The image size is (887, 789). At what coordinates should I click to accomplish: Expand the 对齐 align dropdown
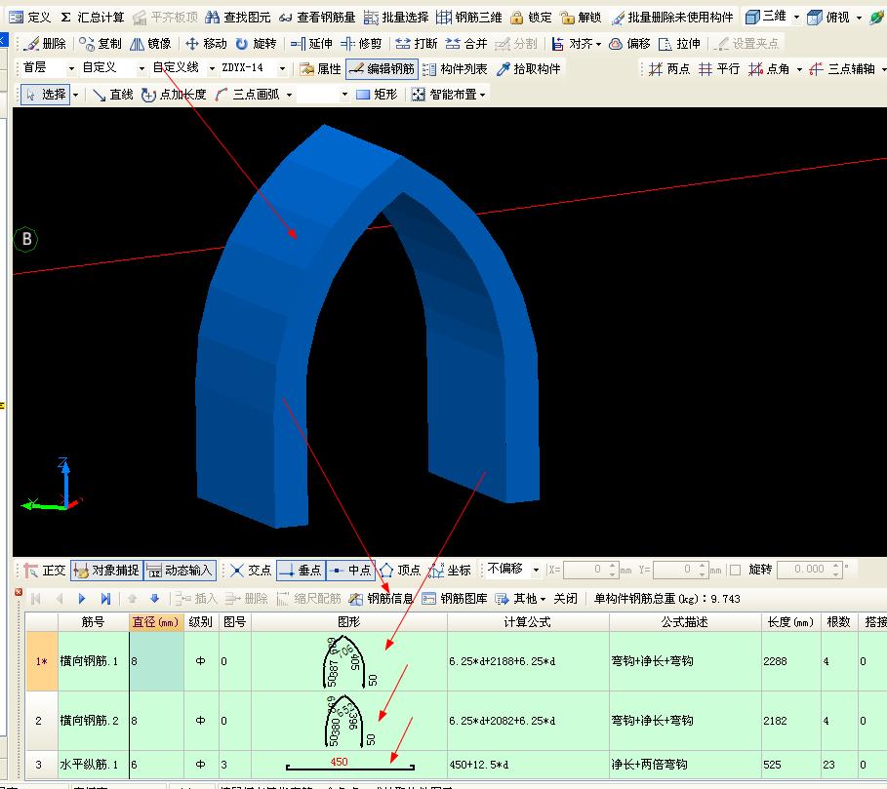(598, 43)
